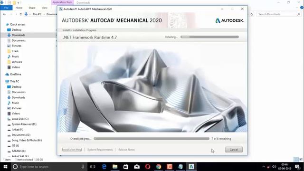Viewport: 304px width, 171px height.
Task: Switch to details view in File Explorer
Action: point(296,160)
